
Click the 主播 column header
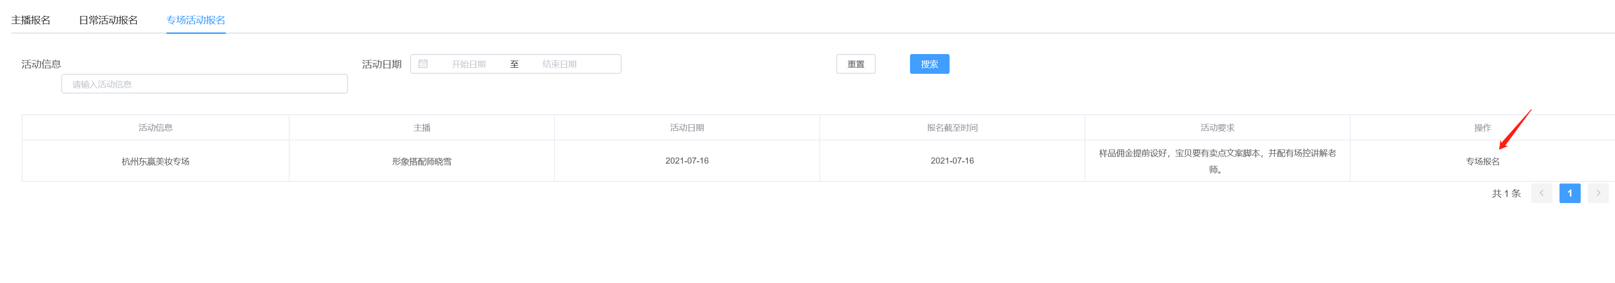pyautogui.click(x=421, y=128)
